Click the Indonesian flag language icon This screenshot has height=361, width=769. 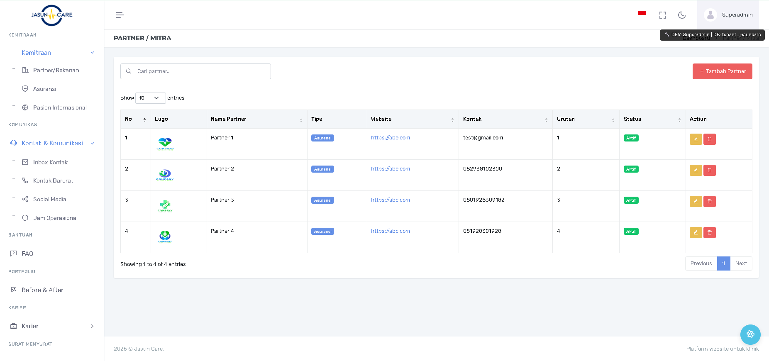coord(642,14)
